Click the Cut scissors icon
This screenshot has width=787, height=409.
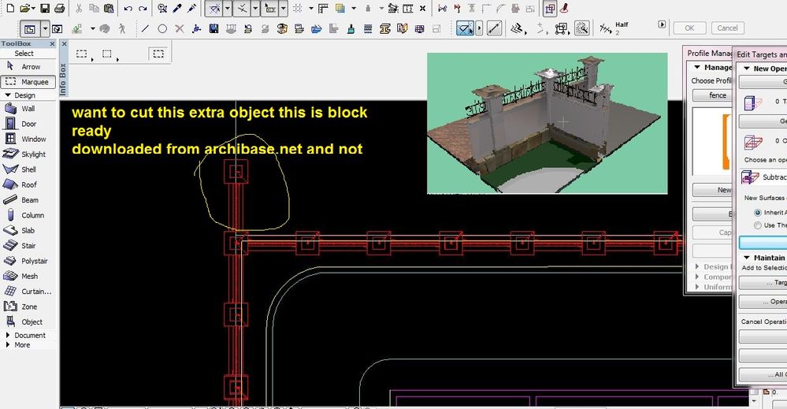tap(79, 9)
